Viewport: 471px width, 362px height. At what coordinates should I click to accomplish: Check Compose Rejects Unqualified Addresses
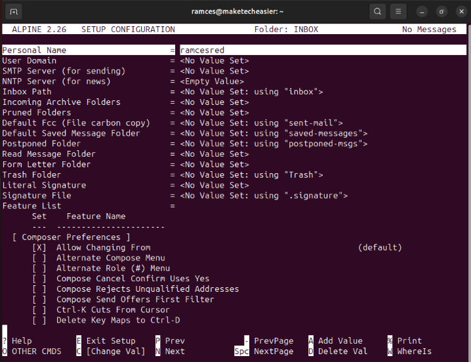[x=39, y=289]
